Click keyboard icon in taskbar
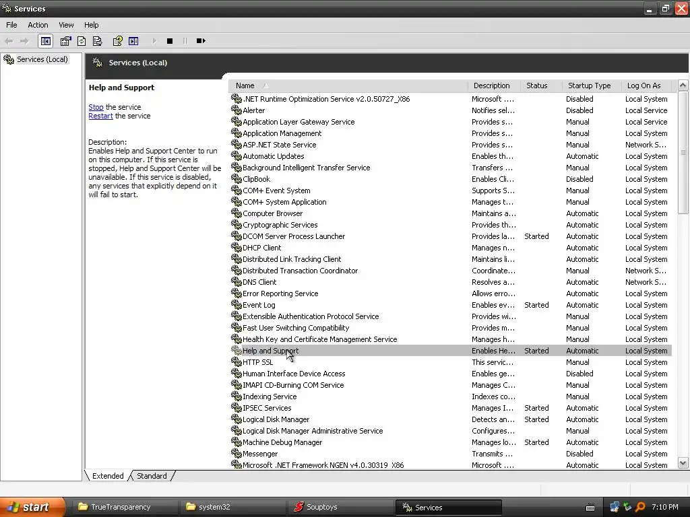The width and height of the screenshot is (690, 517). pos(590,508)
